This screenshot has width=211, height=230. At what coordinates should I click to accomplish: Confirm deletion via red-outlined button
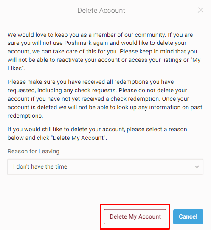point(135,216)
